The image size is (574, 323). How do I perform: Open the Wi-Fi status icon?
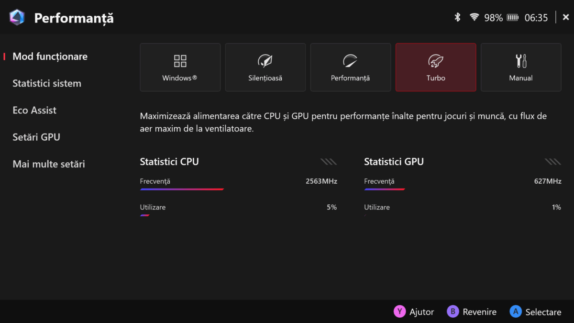[474, 18]
